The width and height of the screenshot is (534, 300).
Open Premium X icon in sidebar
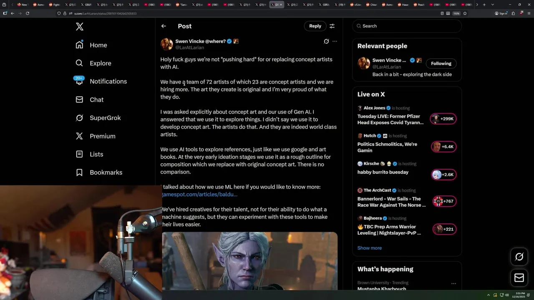pos(79,136)
